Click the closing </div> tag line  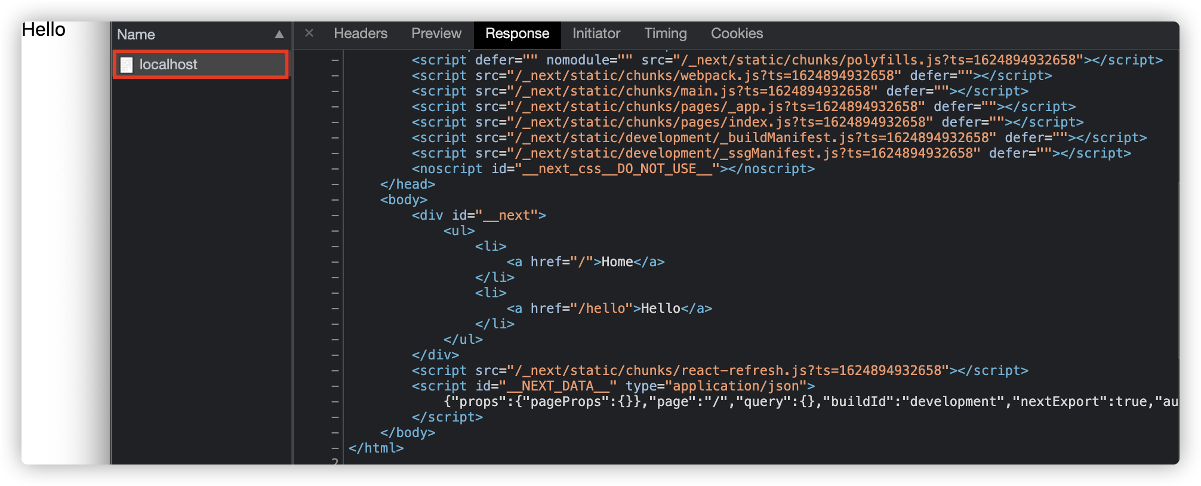(x=435, y=355)
